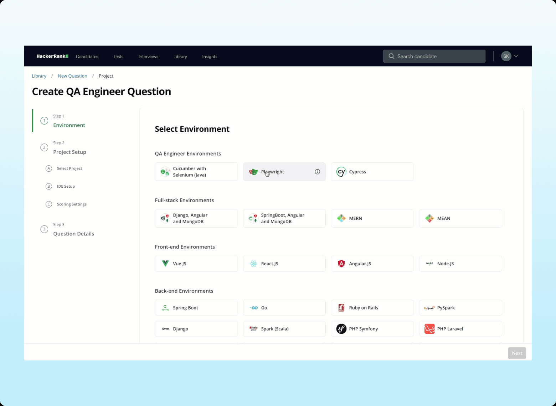556x406 pixels.
Task: Click the Playwright info icon
Action: point(318,172)
